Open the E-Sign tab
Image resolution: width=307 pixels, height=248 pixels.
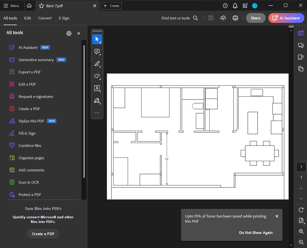[64, 18]
